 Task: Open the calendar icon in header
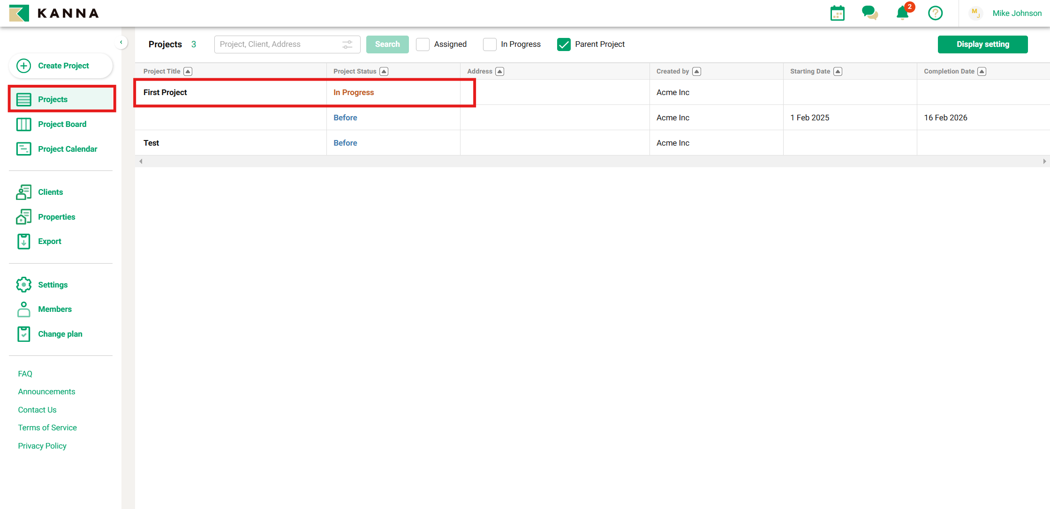[837, 13]
